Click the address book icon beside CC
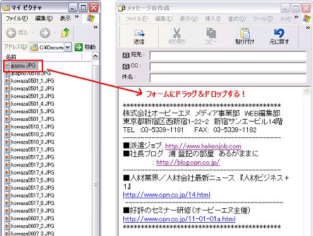 [x=126, y=66]
